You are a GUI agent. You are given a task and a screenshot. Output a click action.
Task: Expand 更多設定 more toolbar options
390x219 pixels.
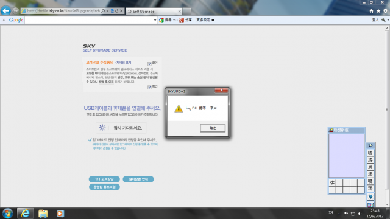coord(205,20)
